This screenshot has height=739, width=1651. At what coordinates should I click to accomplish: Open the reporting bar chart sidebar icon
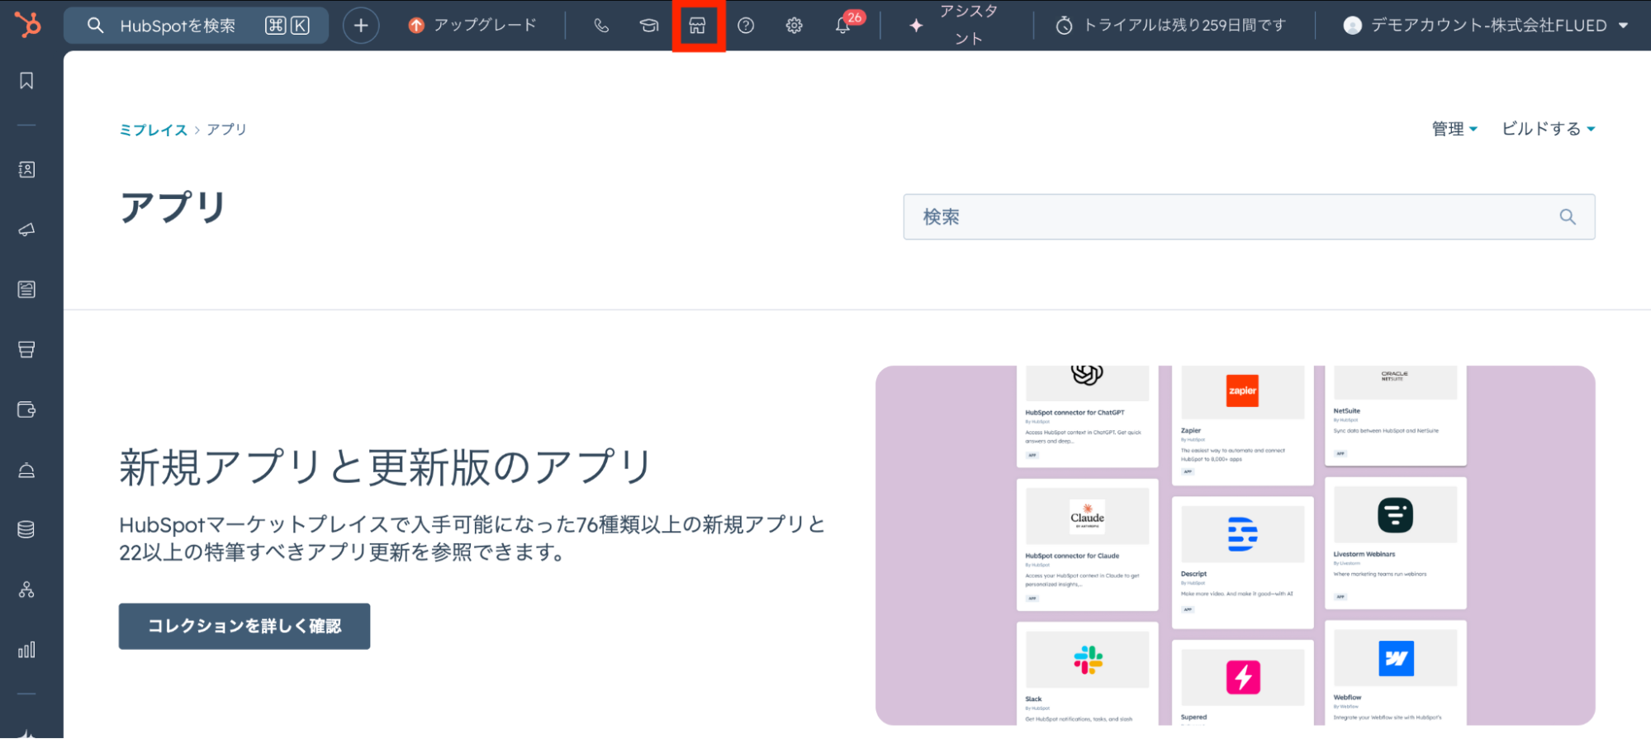[x=26, y=650]
